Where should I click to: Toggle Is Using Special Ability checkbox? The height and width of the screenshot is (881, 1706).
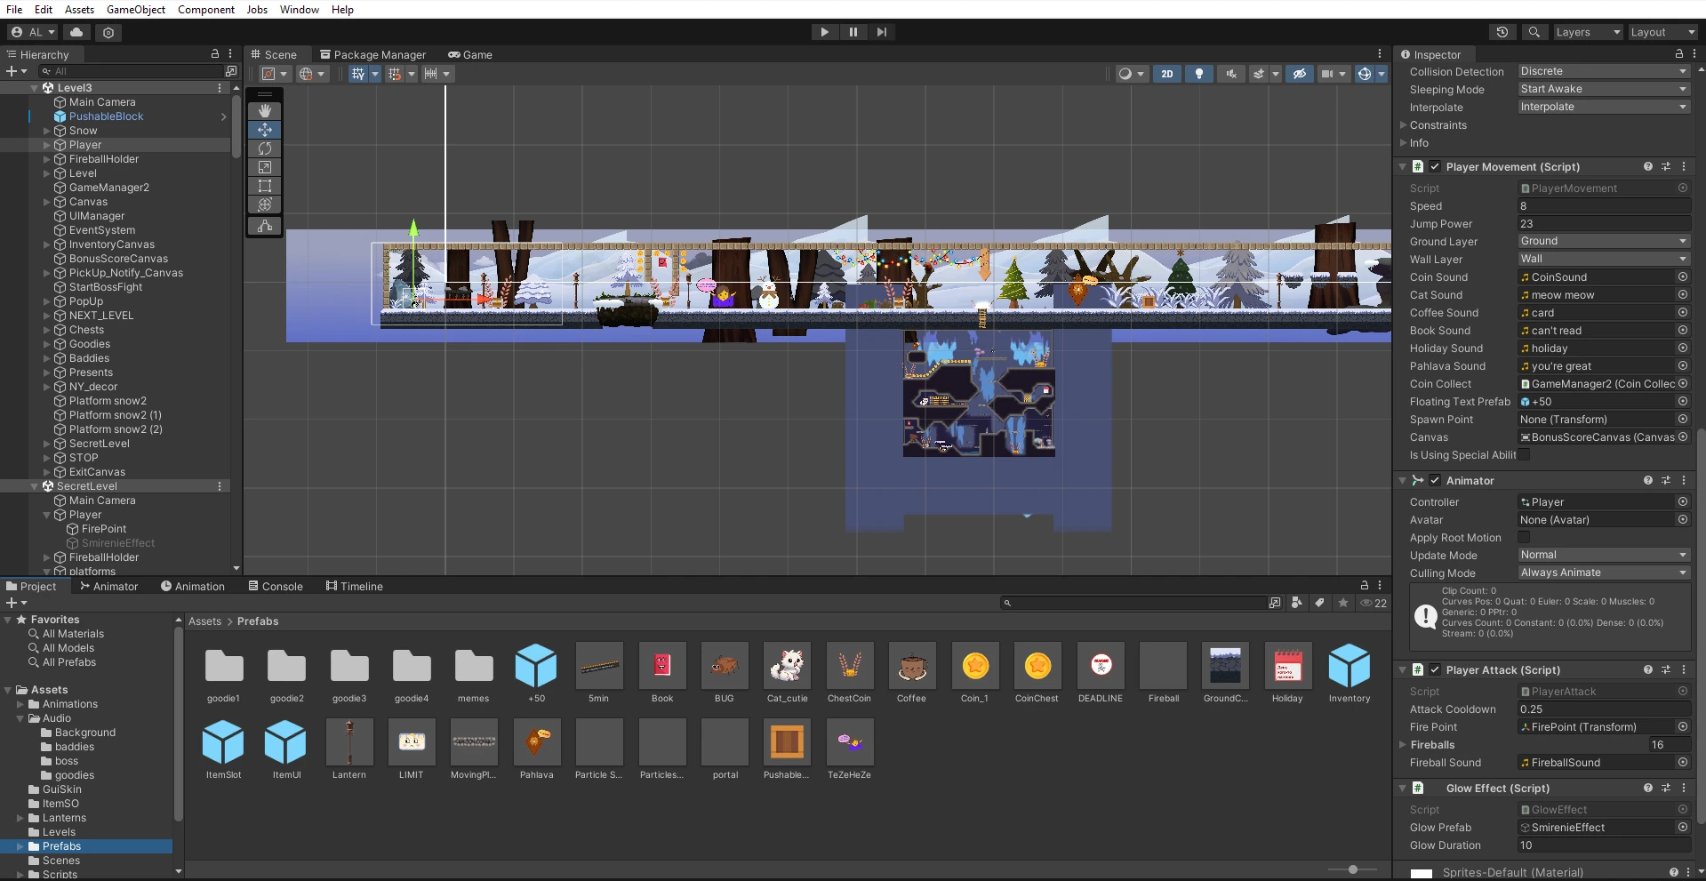(1524, 455)
